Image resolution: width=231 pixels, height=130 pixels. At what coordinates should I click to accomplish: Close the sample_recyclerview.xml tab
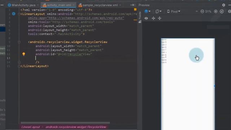click(120, 5)
